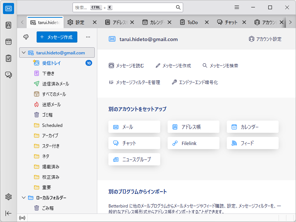Collapse the ローカルフォルダー section

pos(24,198)
